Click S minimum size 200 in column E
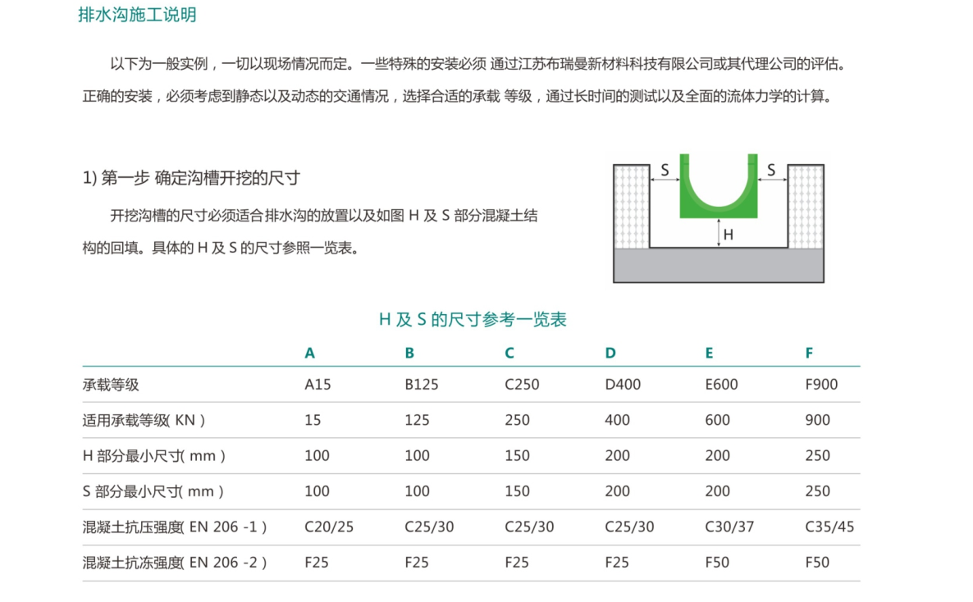The height and width of the screenshot is (602, 973). tap(717, 491)
